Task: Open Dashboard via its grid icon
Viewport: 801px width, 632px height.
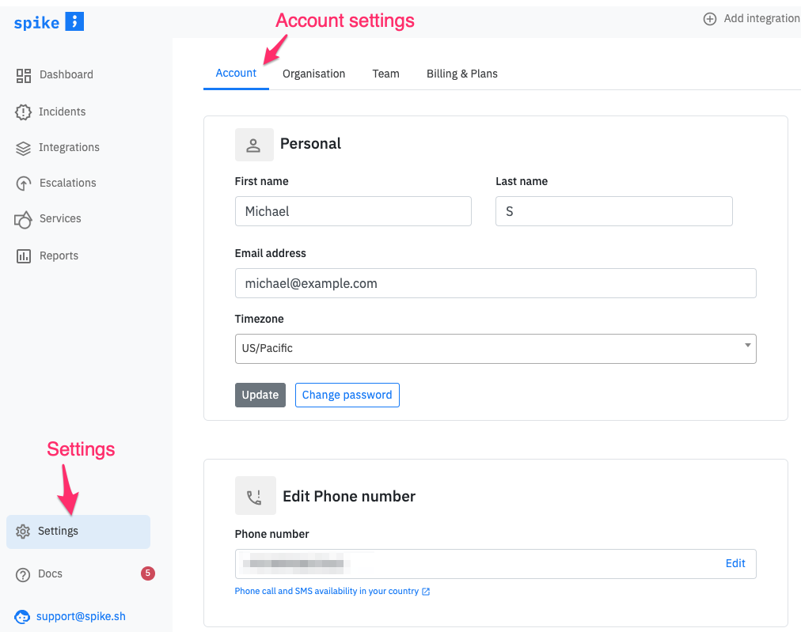Action: point(24,75)
